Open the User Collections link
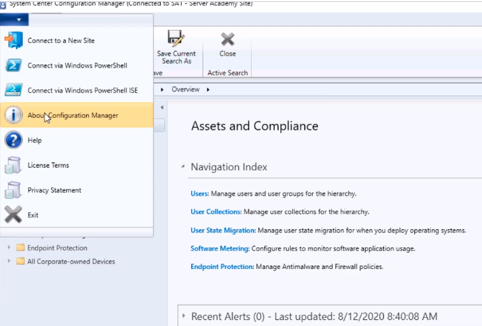The image size is (482, 326). click(x=215, y=212)
